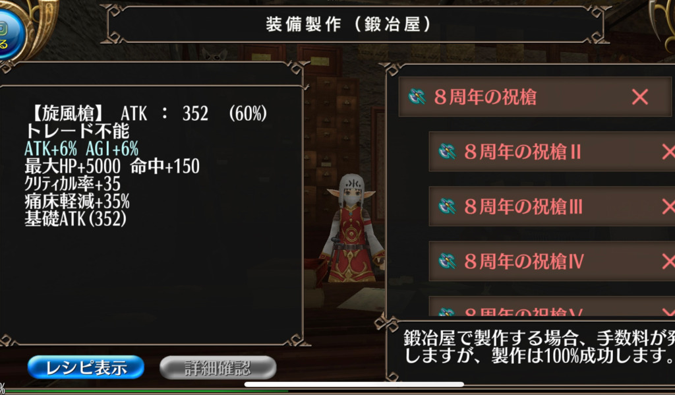The width and height of the screenshot is (675, 395).
Task: Click the 装備製作（鍛冶屋） title banner
Action: [349, 24]
